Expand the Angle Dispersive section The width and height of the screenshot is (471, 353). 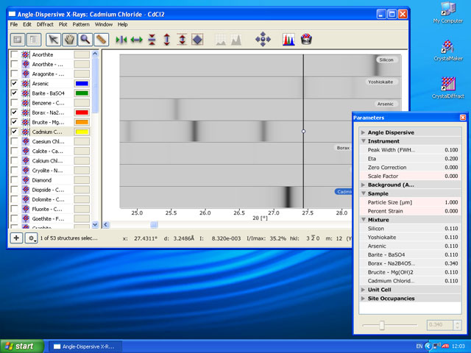click(x=363, y=132)
